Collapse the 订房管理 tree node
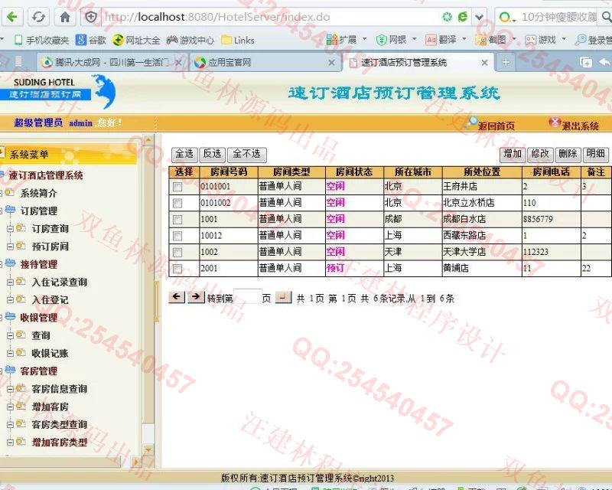 (x=2, y=211)
